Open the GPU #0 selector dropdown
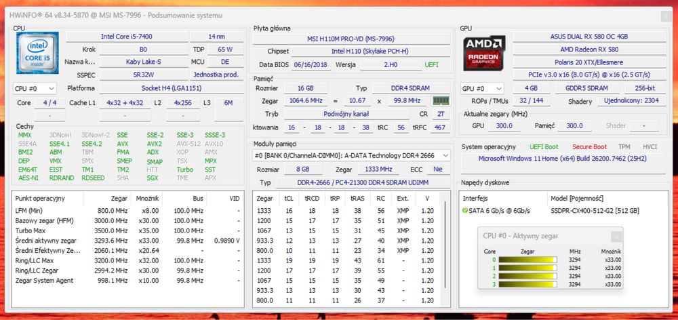The width and height of the screenshot is (678, 320). tap(482, 89)
